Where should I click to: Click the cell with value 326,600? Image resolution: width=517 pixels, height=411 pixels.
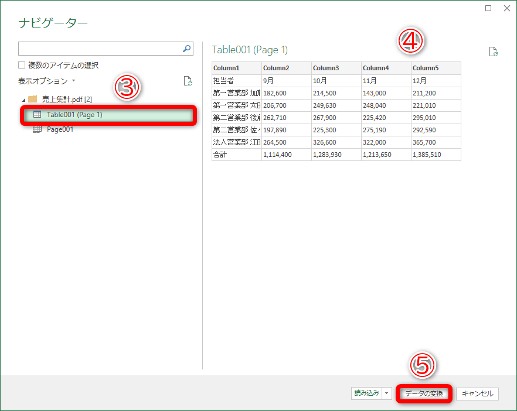click(336, 142)
